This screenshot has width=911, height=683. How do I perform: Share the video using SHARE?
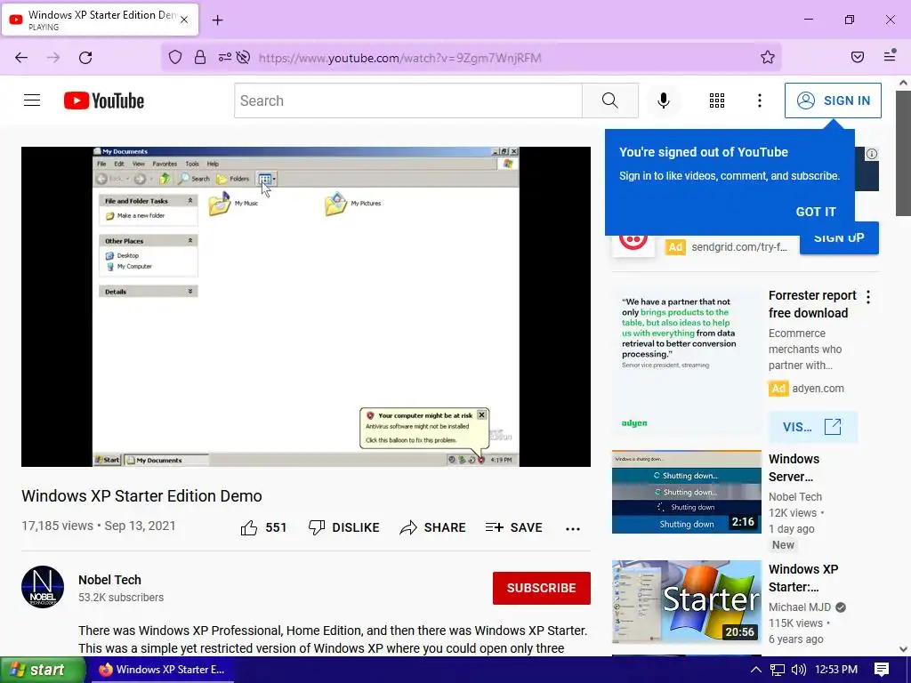[433, 527]
